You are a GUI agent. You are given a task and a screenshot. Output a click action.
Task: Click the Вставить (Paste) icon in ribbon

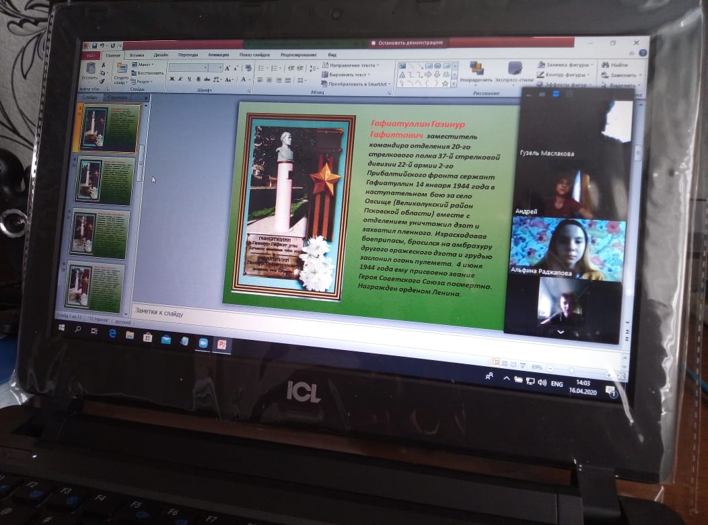[90, 69]
